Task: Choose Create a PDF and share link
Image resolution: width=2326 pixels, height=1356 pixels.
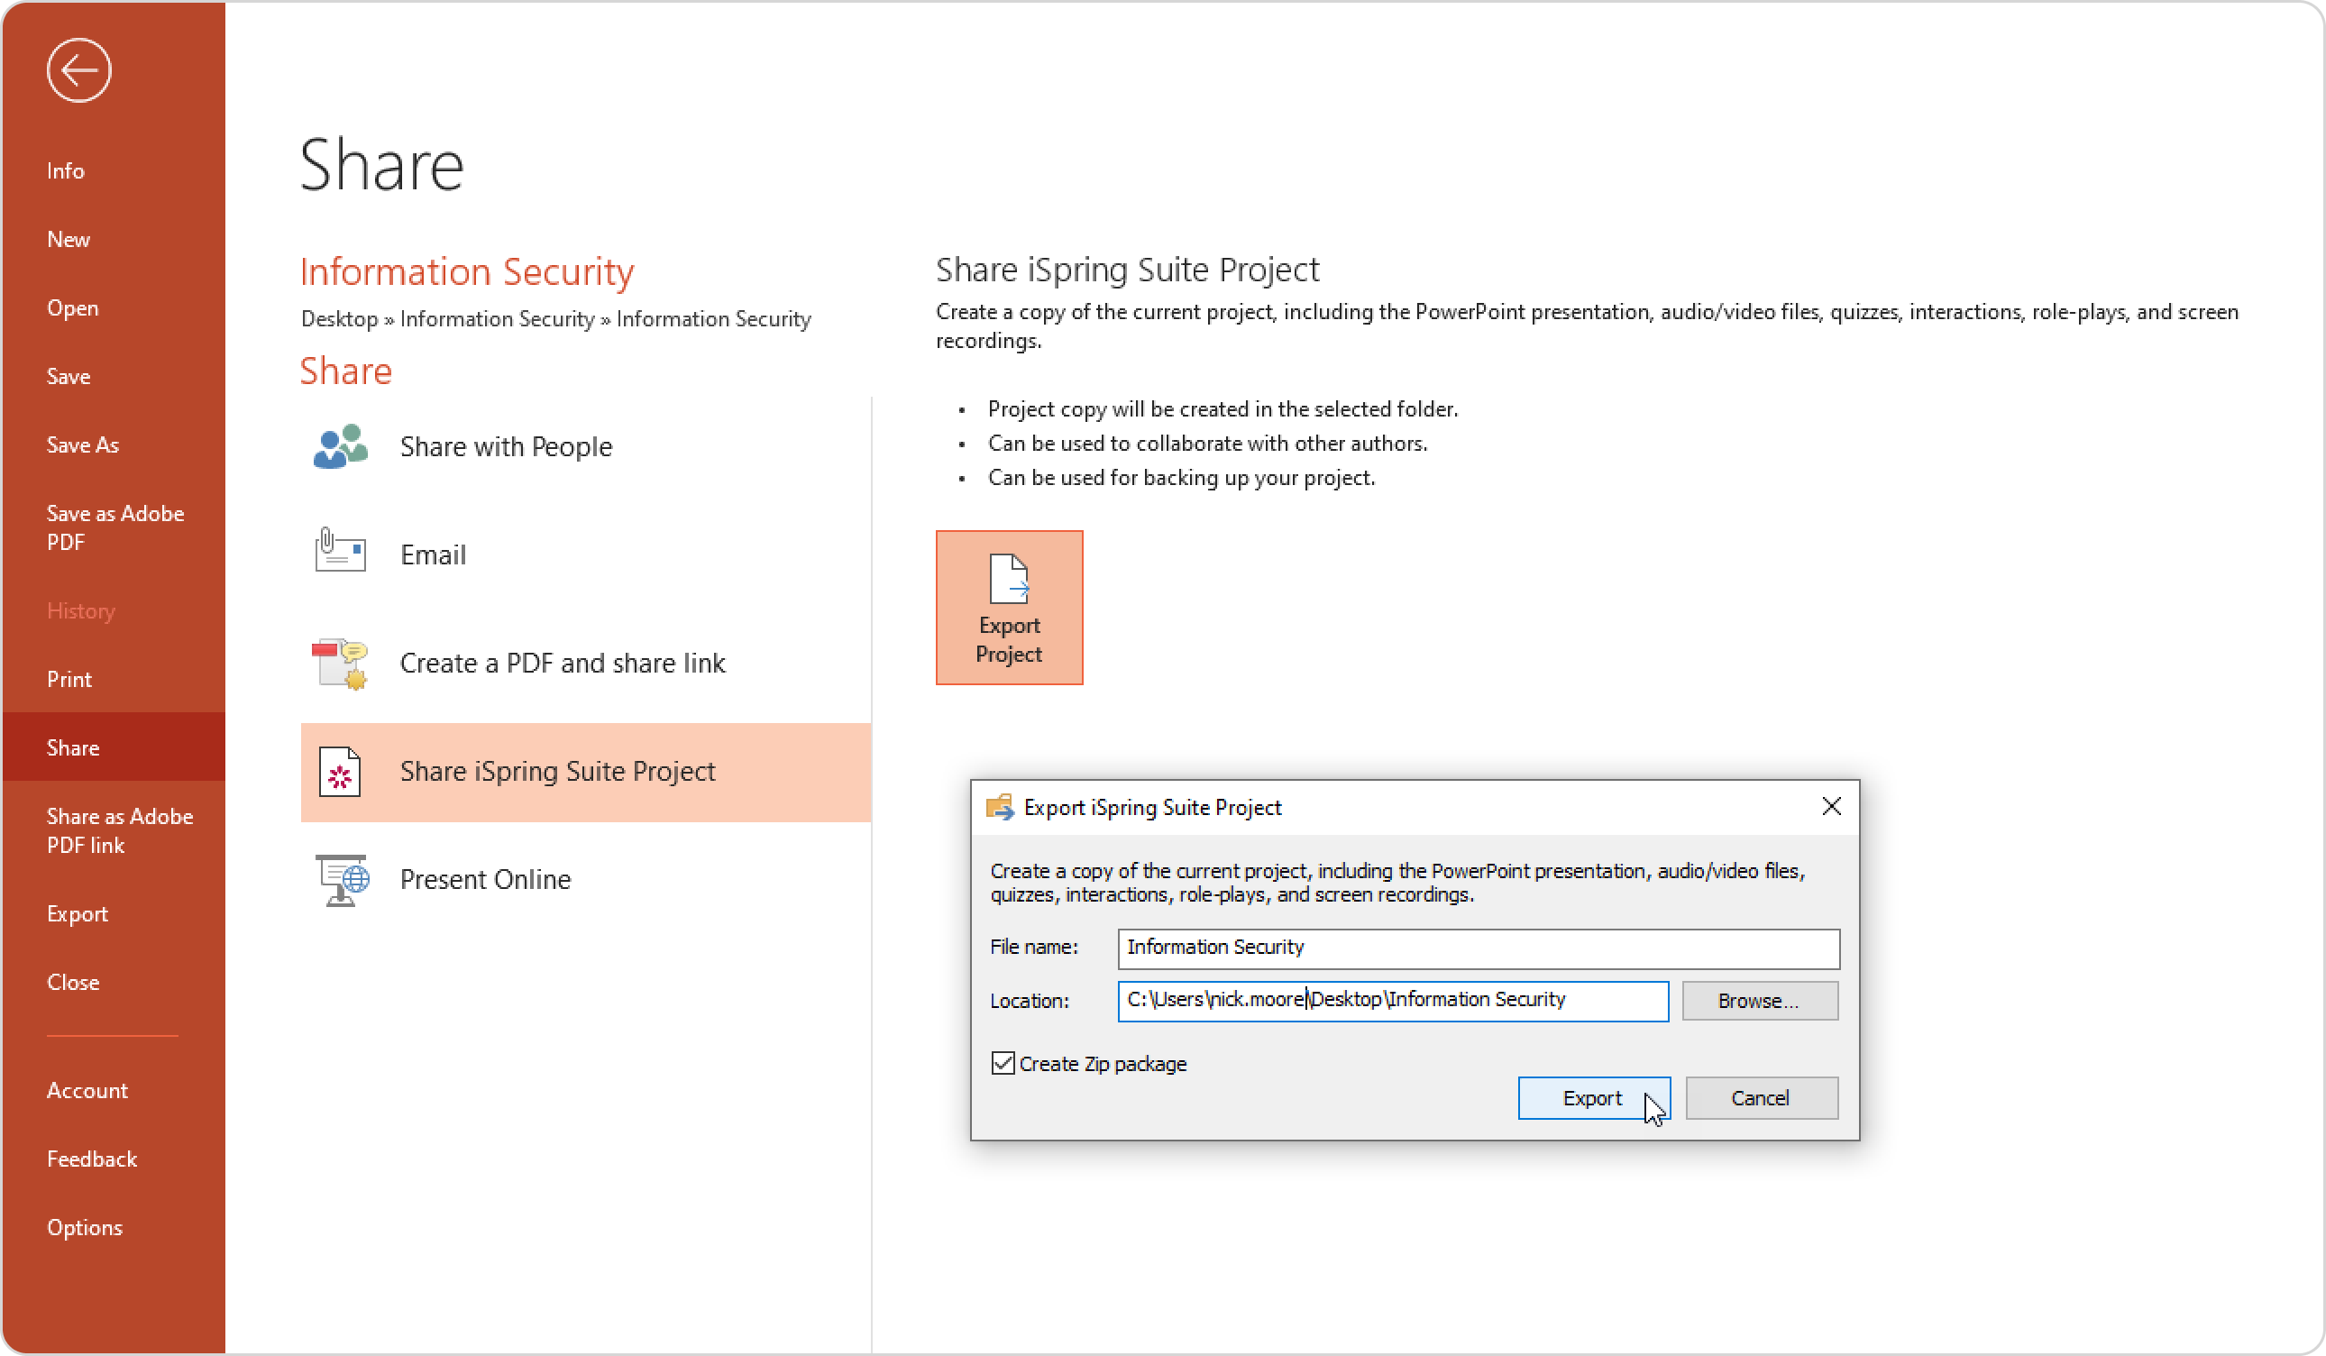Action: (585, 663)
